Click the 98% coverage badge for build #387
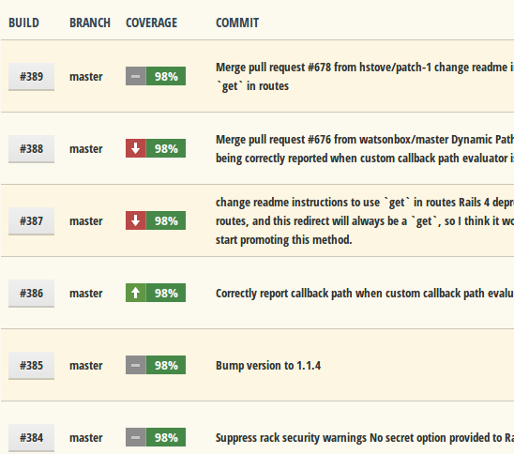 (166, 220)
